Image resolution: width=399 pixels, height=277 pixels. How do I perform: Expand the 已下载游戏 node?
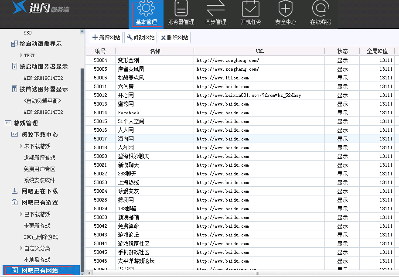tap(21, 214)
